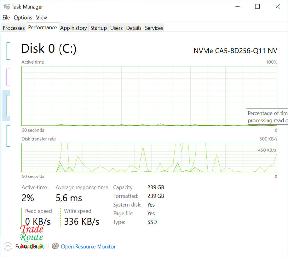Click the Active time graph

click(x=149, y=96)
